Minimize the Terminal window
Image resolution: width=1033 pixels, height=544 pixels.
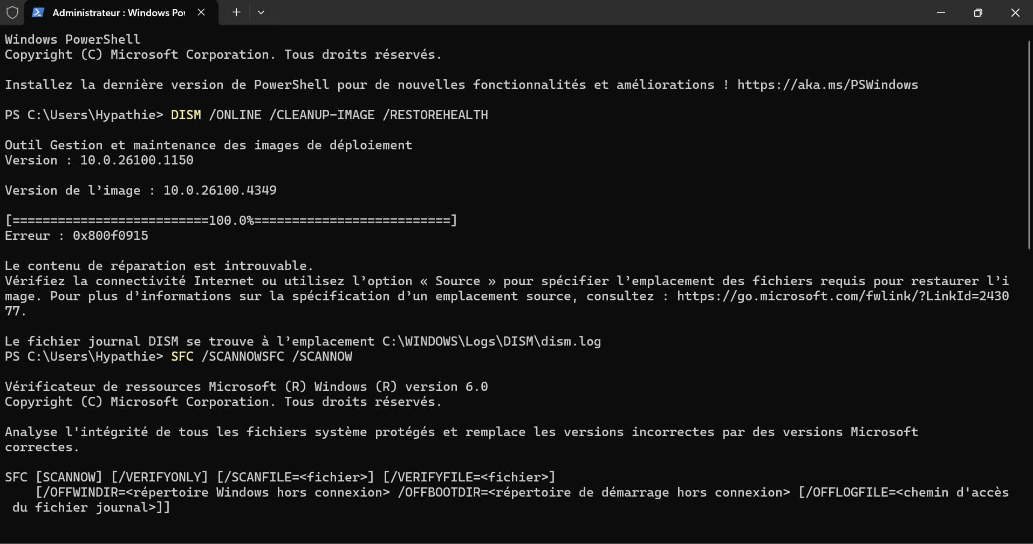pyautogui.click(x=941, y=12)
